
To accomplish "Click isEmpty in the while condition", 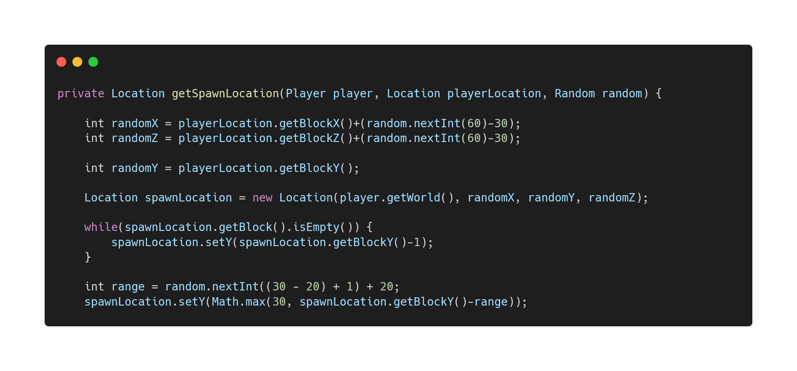I will coord(316,227).
